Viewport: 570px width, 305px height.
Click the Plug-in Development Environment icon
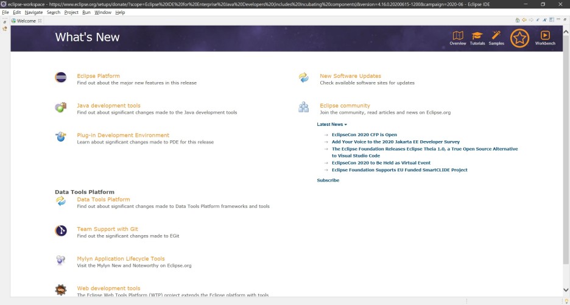pos(61,136)
